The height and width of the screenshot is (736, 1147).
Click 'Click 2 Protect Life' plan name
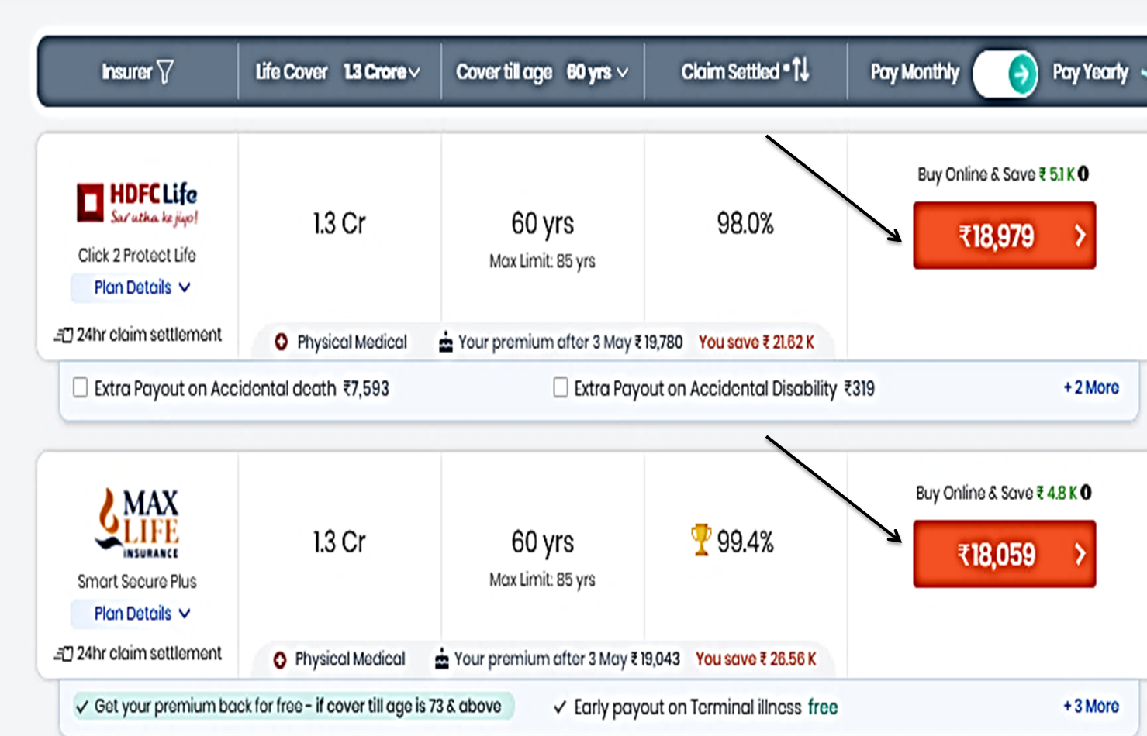tap(137, 255)
